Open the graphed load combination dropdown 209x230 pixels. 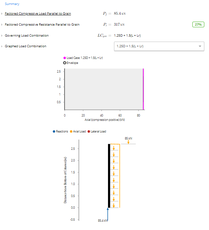coord(159,46)
